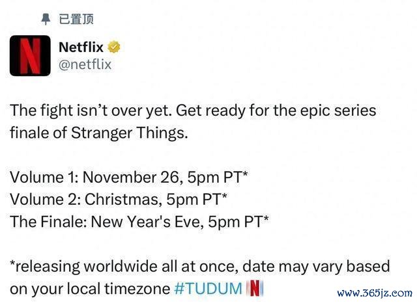This screenshot has height=303, width=417.
Task: Click the gold verified checkmark badge
Action: point(114,47)
